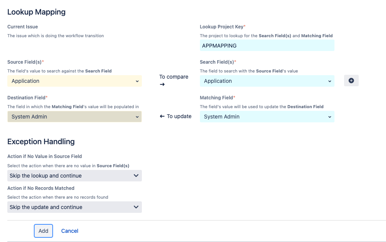Viewport: 386px width, 242px height.
Task: Expand the chevron on the Source Field selector
Action: pyautogui.click(x=137, y=81)
